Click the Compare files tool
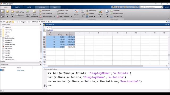 [x=20, y=15]
